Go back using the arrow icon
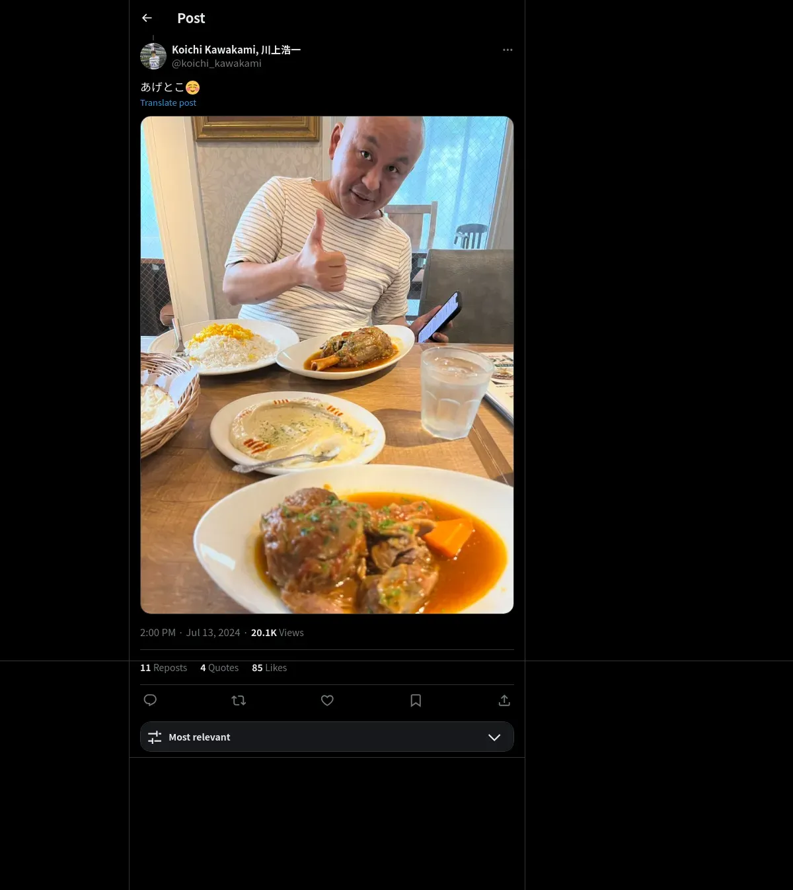The height and width of the screenshot is (890, 793). tap(147, 18)
